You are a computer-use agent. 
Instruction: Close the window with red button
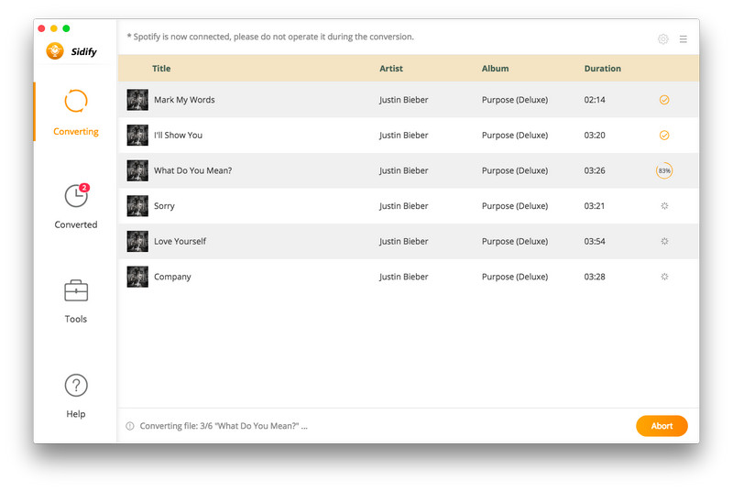pos(41,28)
